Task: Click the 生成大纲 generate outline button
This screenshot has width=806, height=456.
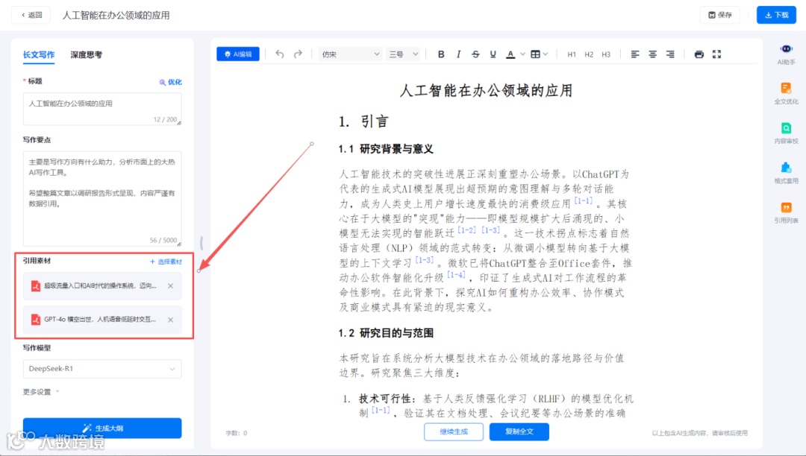Action: (x=102, y=428)
